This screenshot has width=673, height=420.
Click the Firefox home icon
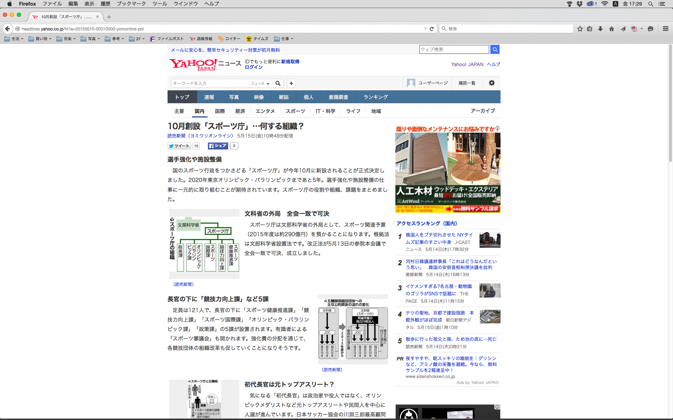click(x=612, y=29)
